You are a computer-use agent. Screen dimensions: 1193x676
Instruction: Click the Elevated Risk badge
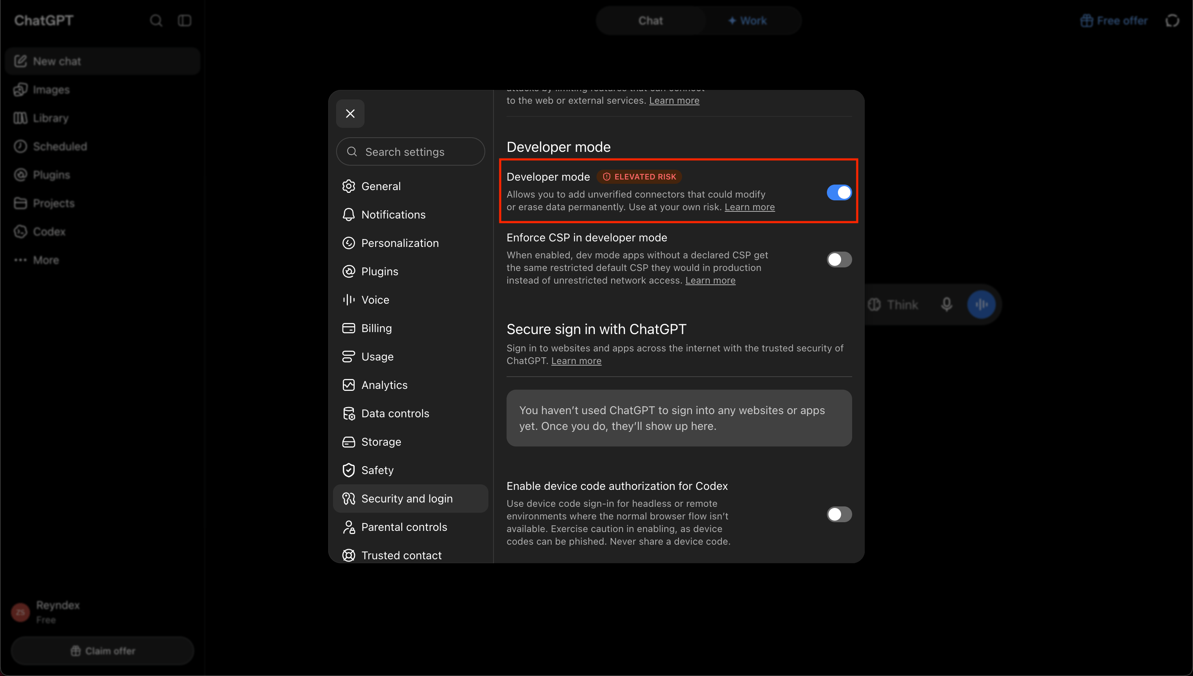639,176
